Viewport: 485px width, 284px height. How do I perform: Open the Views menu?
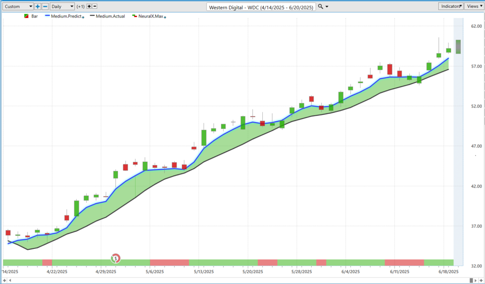point(474,6)
